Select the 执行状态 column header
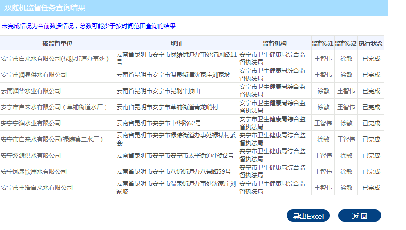Image resolution: width=406 pixels, height=230 pixels. click(x=371, y=43)
